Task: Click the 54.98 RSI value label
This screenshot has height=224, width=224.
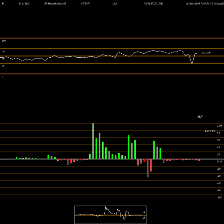Action: click(206, 53)
